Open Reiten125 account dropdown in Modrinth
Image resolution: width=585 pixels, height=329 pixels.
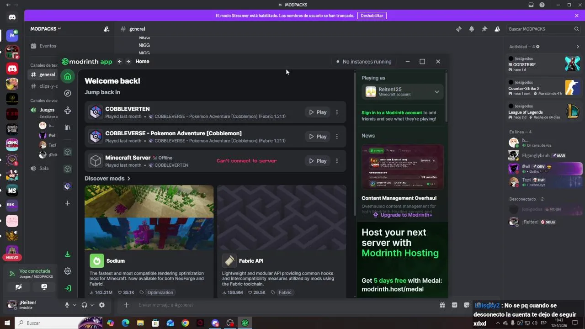[x=402, y=92]
